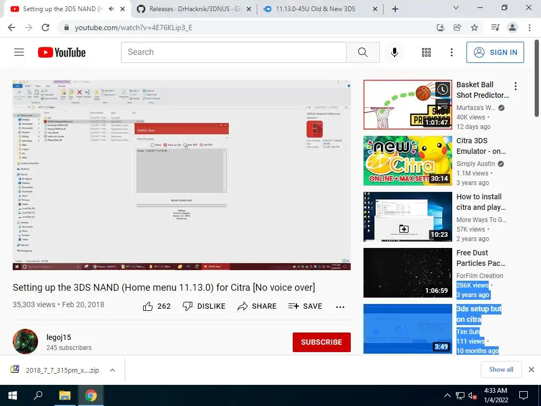Viewport: 541px width, 406px height.
Task: Open the legoj15 channel avatar
Action: tap(25, 342)
